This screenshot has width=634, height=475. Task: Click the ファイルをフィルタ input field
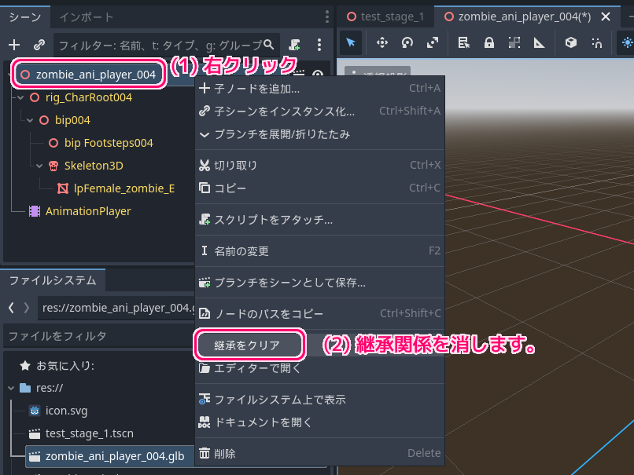pos(94,336)
